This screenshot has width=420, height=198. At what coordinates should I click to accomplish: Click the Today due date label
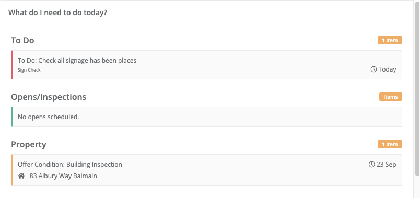point(387,69)
